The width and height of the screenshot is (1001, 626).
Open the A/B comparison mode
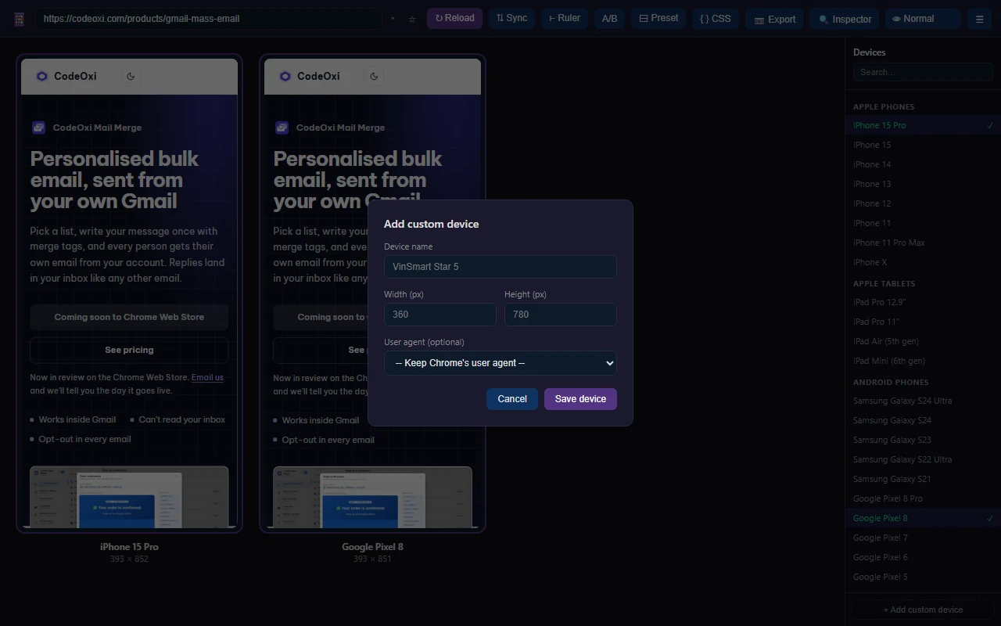[609, 19]
